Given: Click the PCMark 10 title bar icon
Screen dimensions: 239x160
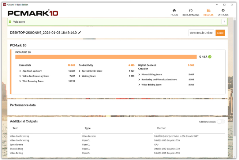Looking at the screenshot, I should [x=3, y=3].
